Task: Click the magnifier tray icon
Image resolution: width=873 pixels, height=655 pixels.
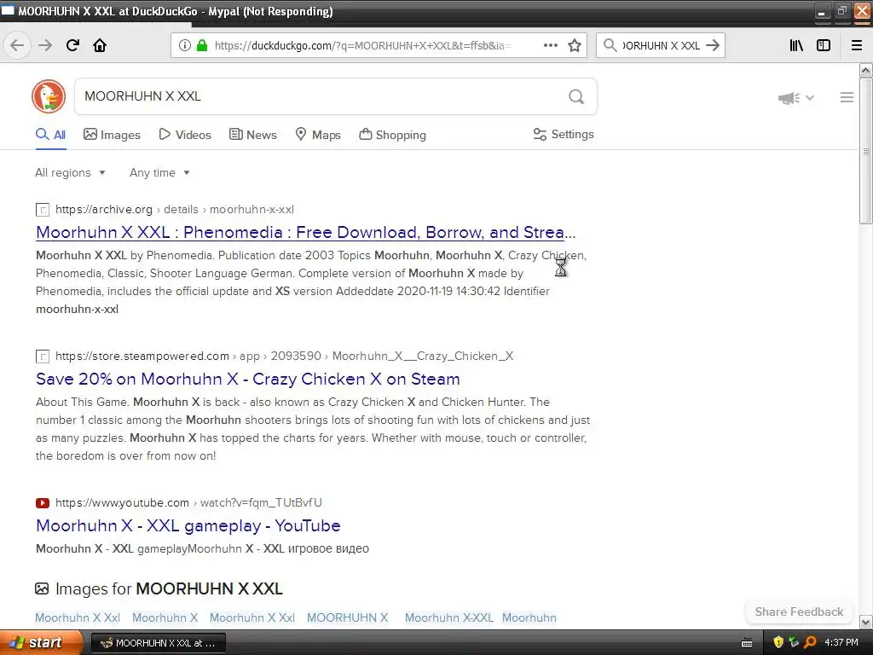Action: coord(810,643)
